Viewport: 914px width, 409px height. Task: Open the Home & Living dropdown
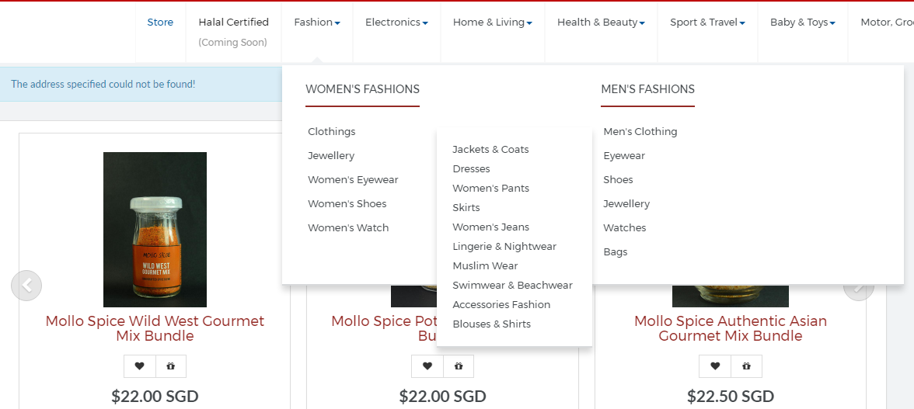click(492, 23)
